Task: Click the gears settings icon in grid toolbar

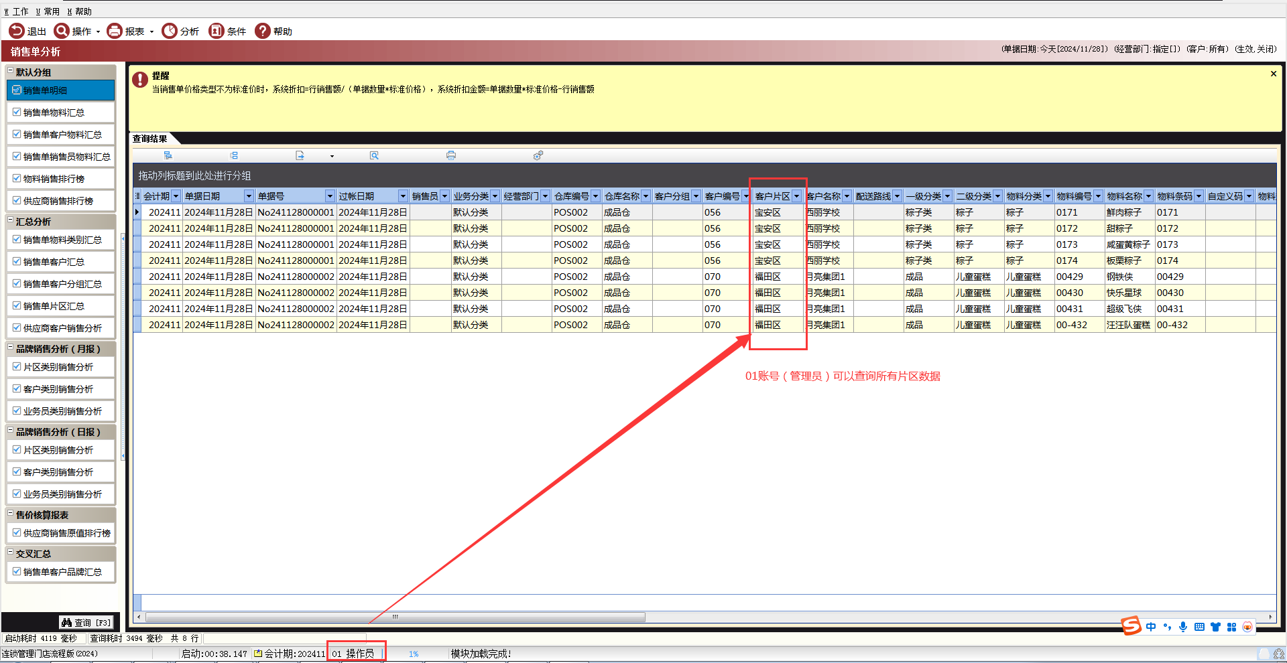Action: 538,155
